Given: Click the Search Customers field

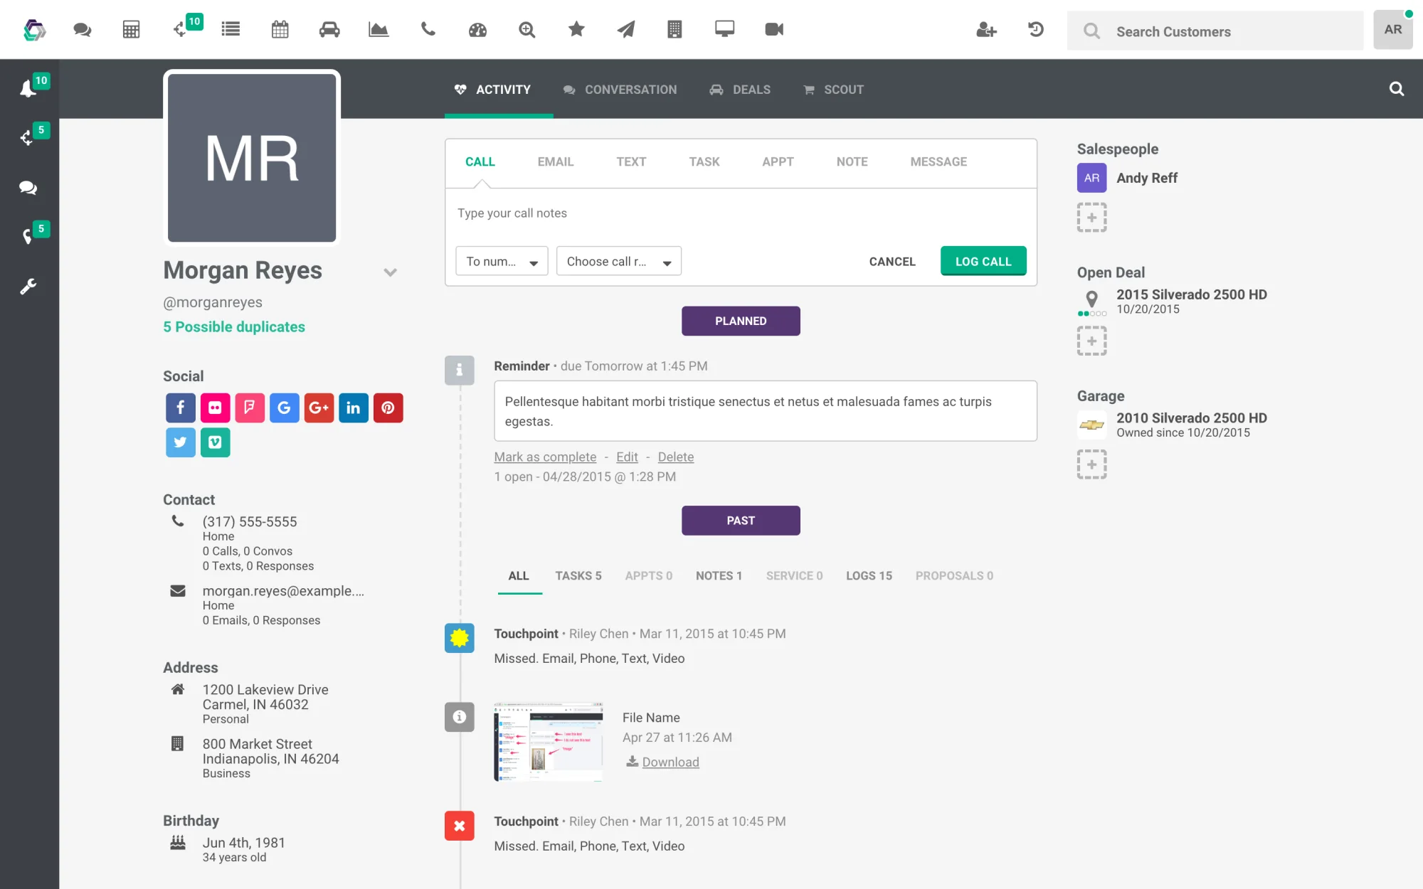Looking at the screenshot, I should [x=1215, y=31].
